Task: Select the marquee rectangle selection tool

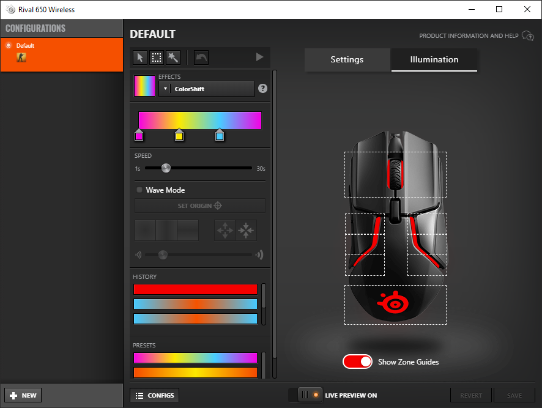Action: click(157, 57)
